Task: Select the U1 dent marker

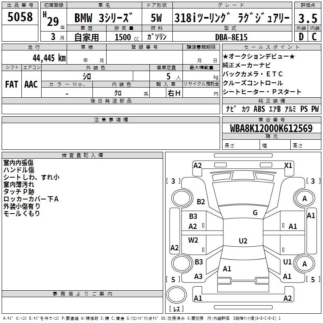Action: click(287, 262)
